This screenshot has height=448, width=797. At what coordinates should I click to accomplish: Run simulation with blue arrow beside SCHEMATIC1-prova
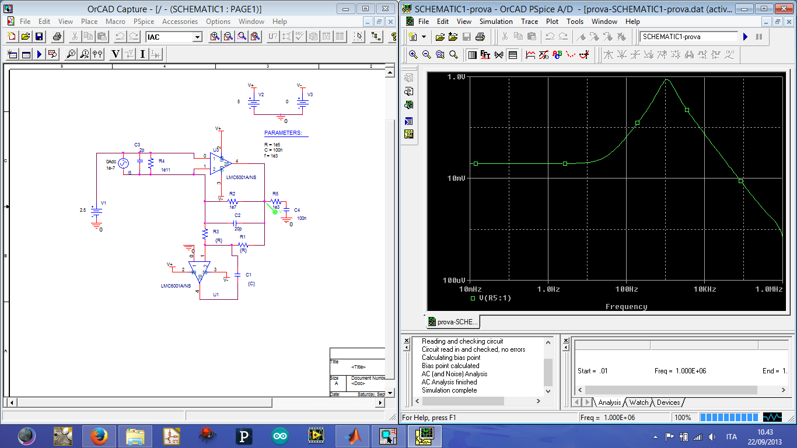(745, 37)
